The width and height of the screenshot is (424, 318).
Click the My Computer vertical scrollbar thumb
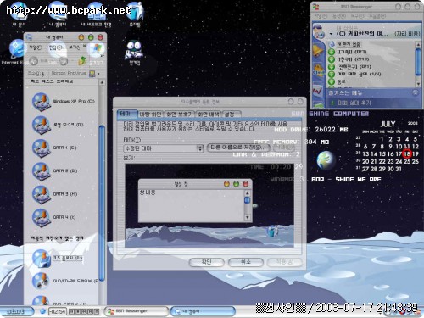click(x=103, y=204)
